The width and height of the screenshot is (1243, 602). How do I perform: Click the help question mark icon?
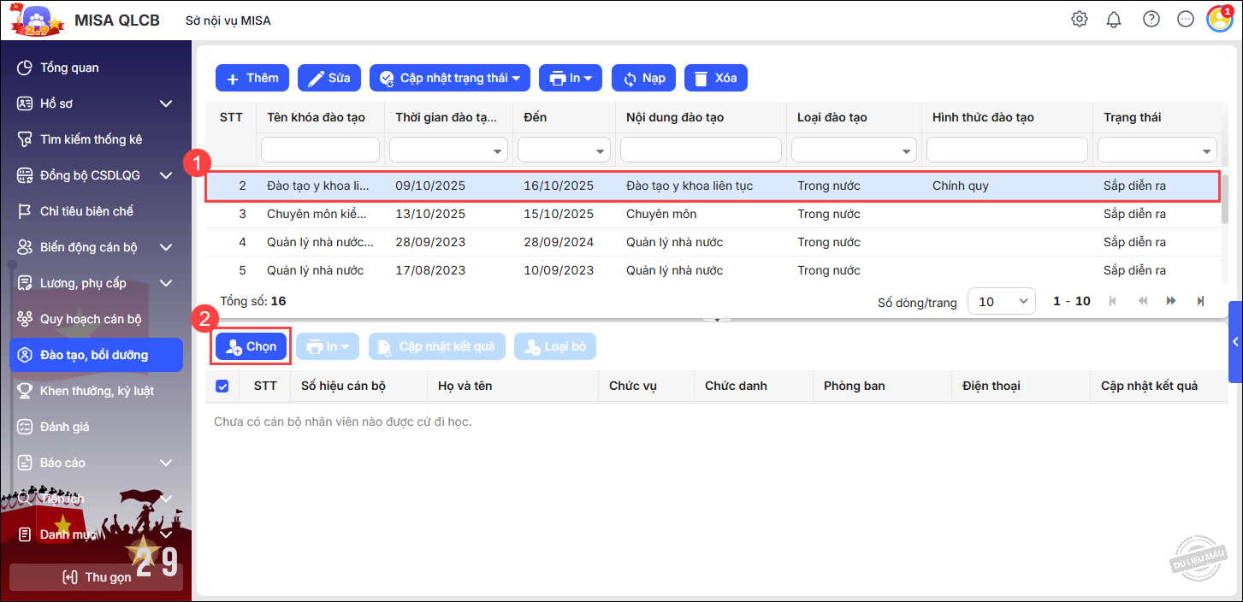(x=1151, y=19)
